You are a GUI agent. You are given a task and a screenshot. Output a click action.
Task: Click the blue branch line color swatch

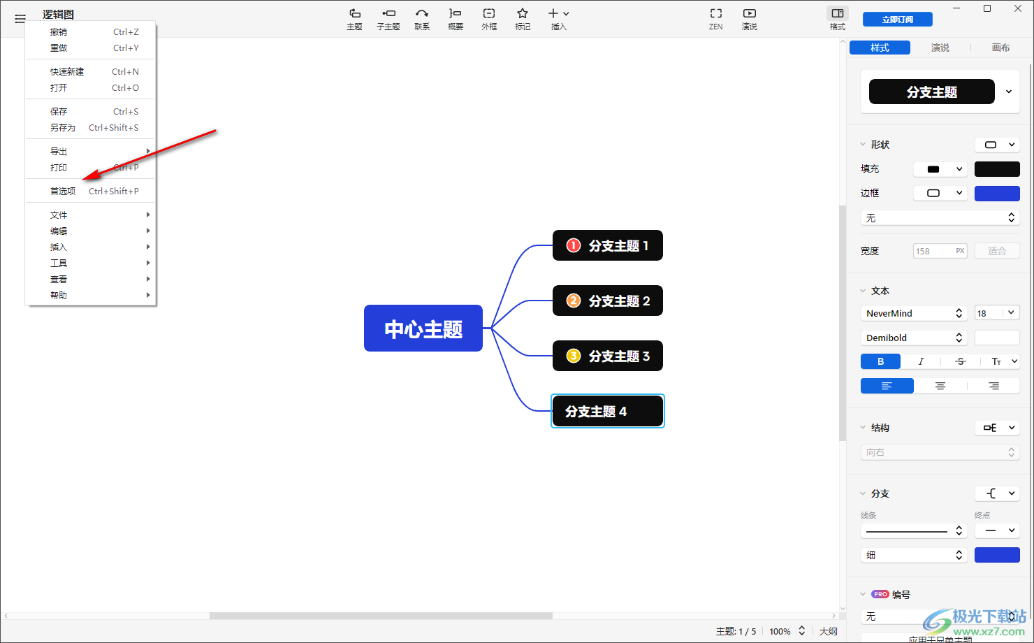click(997, 555)
